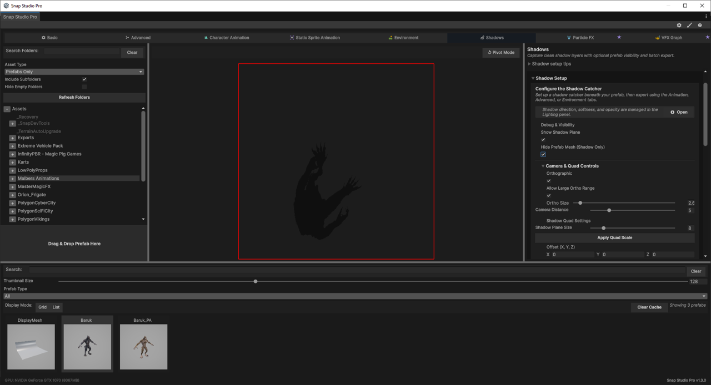Uncheck Hide Prefab Mesh (Shadow Only)
The height and width of the screenshot is (385, 711).
(x=543, y=154)
